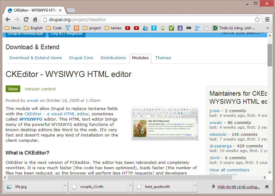Click the vertical scrollbar down arrow
This screenshot has height=196, width=275.
(x=270, y=172)
